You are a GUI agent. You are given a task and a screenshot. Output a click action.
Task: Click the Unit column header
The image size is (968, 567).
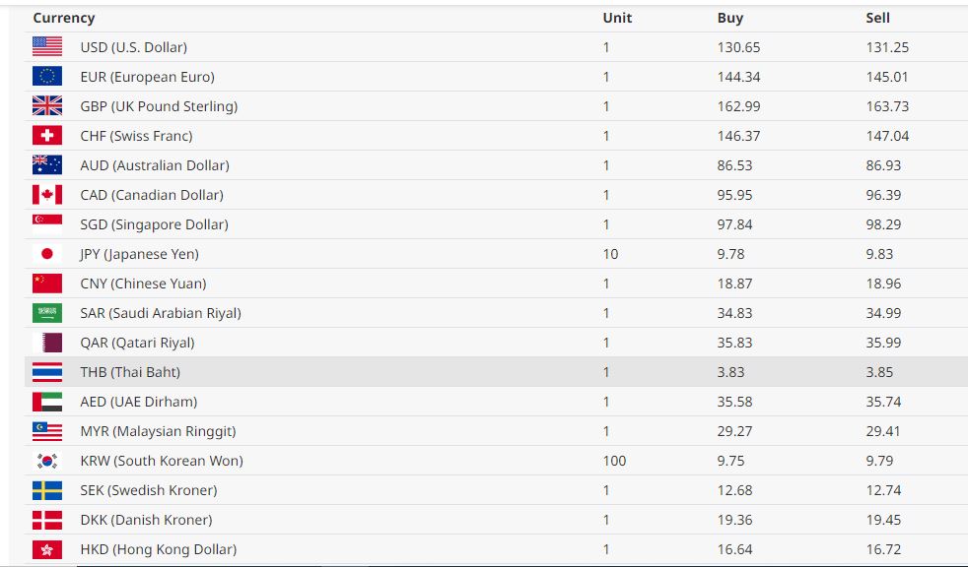click(617, 18)
